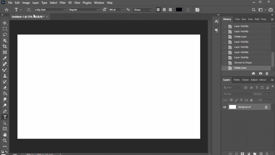Viewport: 275px width, 155px height.
Task: Select the Eraser tool
Action: [5, 88]
